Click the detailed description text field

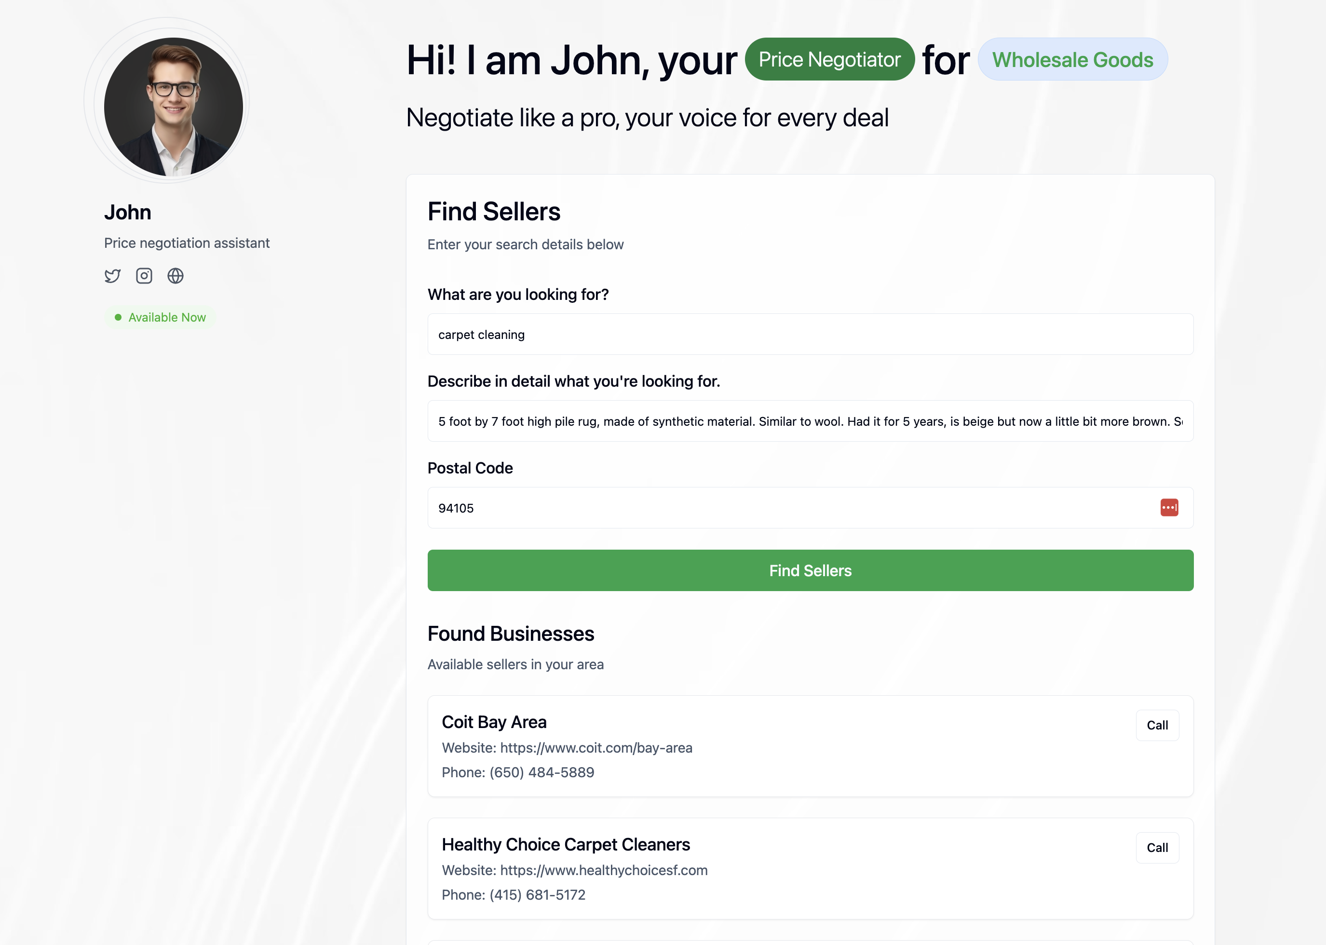tap(810, 421)
